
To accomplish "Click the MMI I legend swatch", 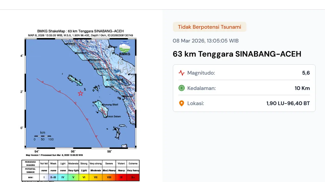I will pos(44,177).
